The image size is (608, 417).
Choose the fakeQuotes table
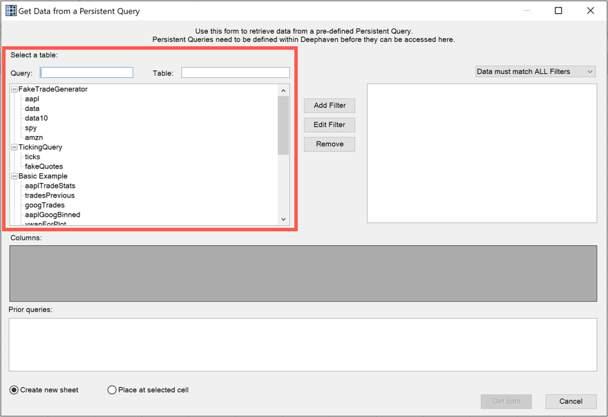(x=44, y=166)
